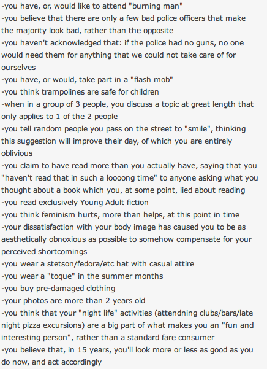This screenshot has width=267, height=369.
Task: Click the "perceived shortcomings" text
Action: [44, 252]
